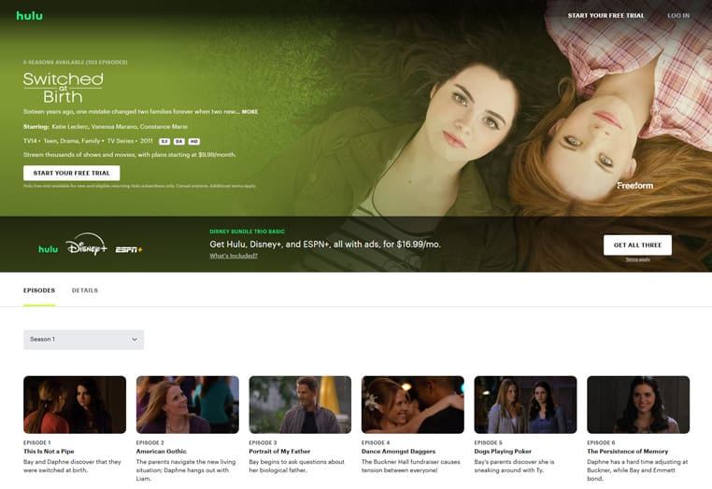The width and height of the screenshot is (712, 489).
Task: Open Episode 6 thumbnail Persistence of Memory
Action: [638, 405]
